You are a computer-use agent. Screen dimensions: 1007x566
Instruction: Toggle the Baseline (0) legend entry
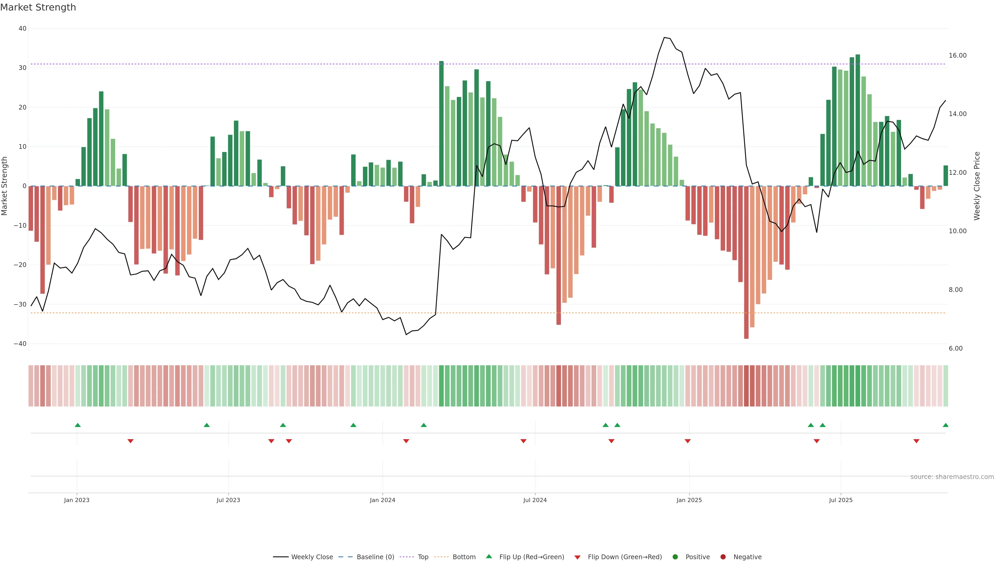tap(375, 557)
